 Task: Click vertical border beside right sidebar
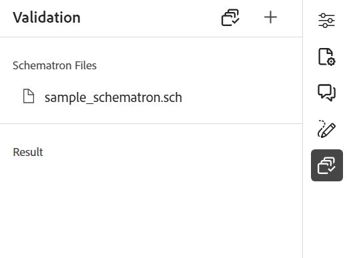pyautogui.click(x=302, y=129)
